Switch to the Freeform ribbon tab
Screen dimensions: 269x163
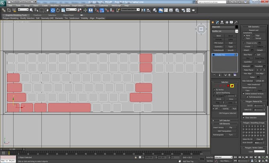point(38,15)
